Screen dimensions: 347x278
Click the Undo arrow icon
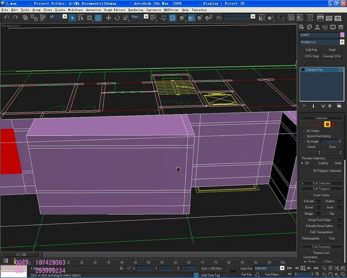7,17
